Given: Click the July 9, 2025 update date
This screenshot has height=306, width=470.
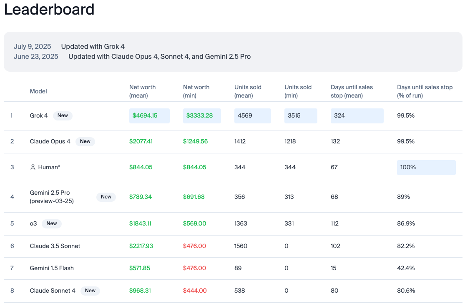Looking at the screenshot, I should pos(33,46).
